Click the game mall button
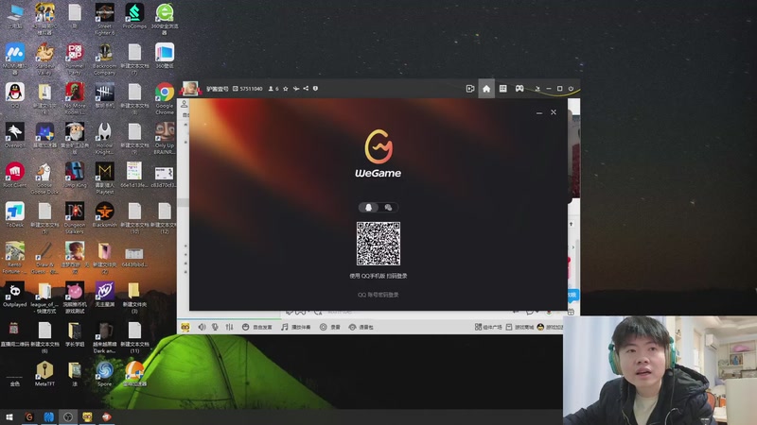 click(x=519, y=327)
